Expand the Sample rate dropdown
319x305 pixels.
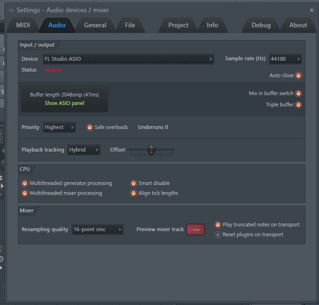(285, 59)
